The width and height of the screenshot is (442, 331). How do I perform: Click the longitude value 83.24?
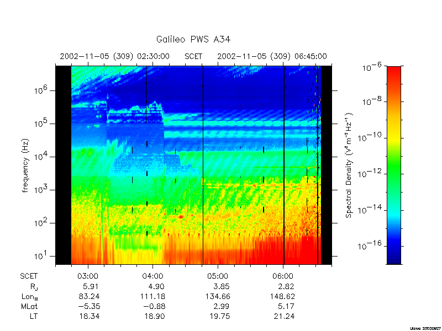[88, 296]
